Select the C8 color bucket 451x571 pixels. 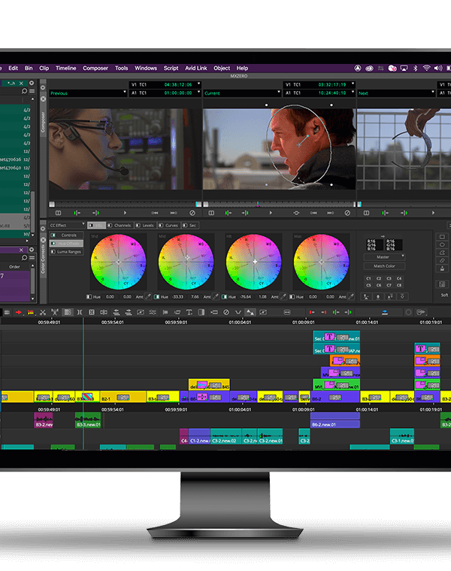pos(399,285)
